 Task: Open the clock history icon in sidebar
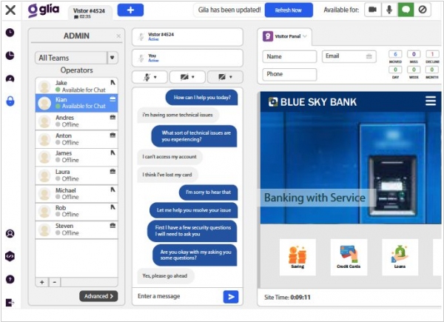[x=10, y=33]
